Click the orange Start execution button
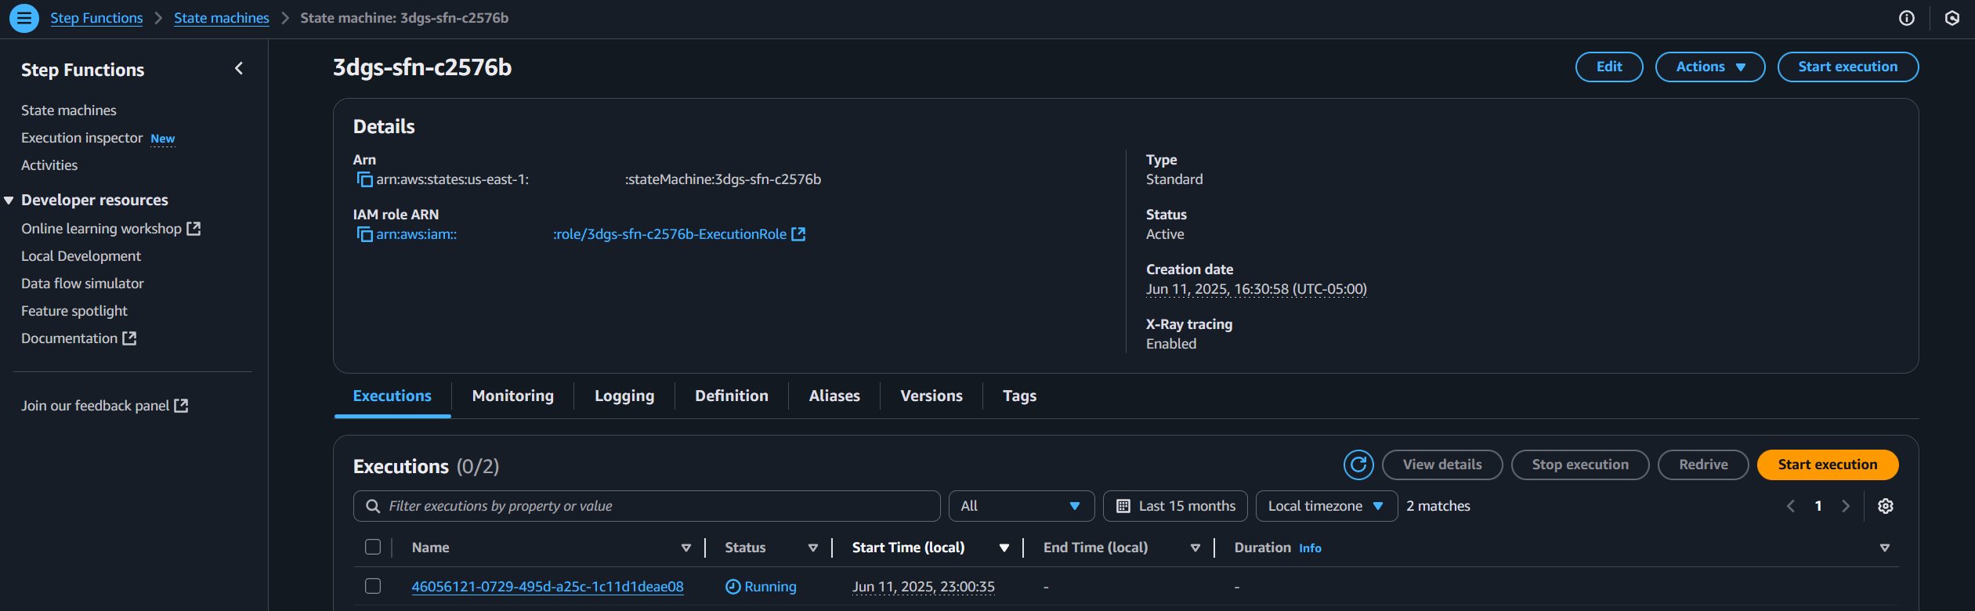 pos(1828,465)
